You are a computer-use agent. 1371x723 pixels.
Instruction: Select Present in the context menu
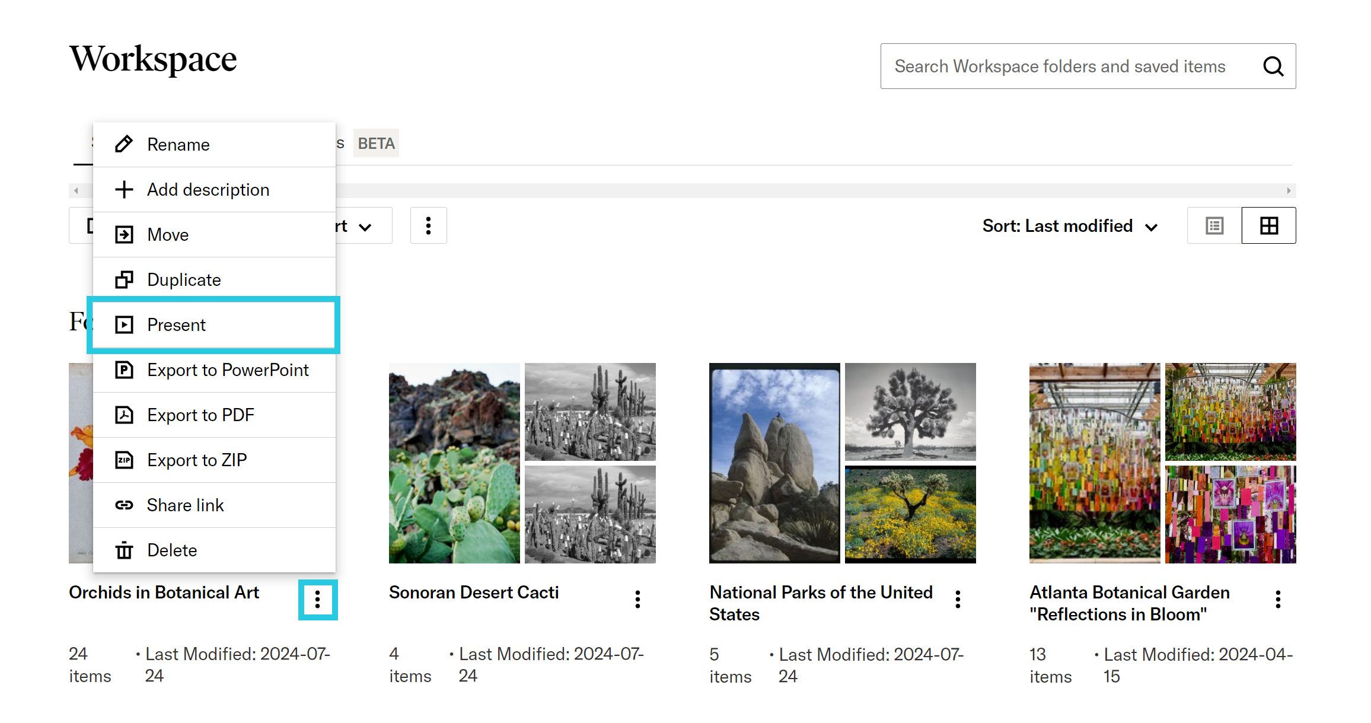[214, 324]
